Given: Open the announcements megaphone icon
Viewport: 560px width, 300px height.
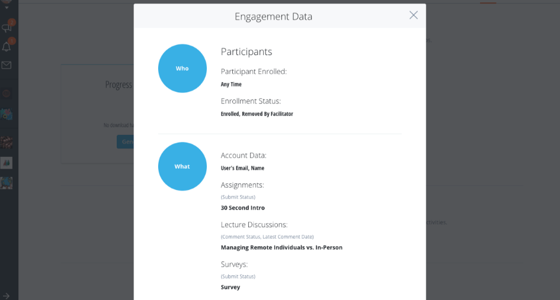Looking at the screenshot, I should [x=7, y=27].
